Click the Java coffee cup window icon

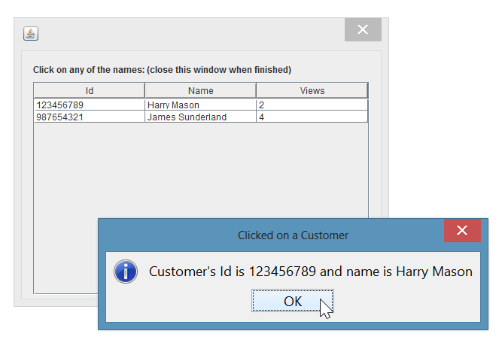point(31,33)
